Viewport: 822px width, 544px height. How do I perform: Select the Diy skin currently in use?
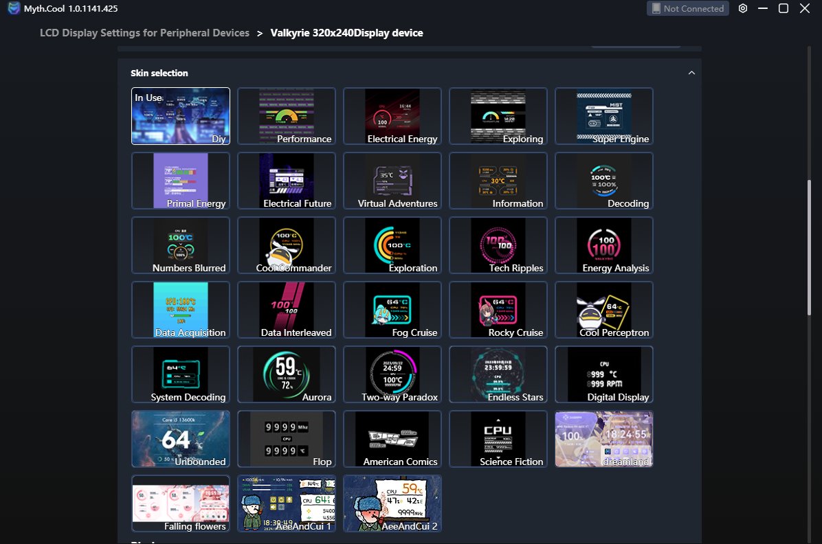click(x=181, y=116)
